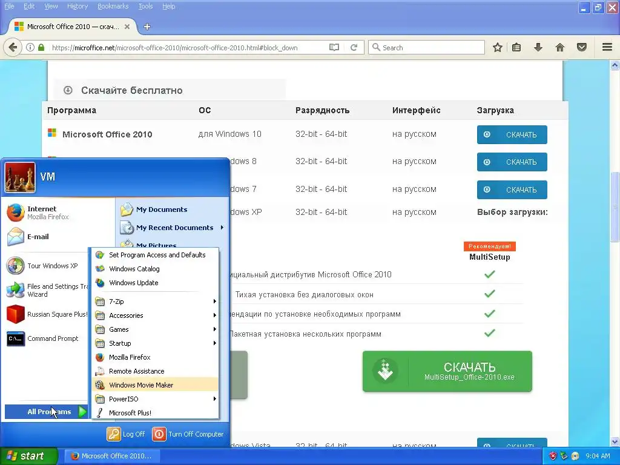Open Windows Catalog entry

click(x=155, y=269)
